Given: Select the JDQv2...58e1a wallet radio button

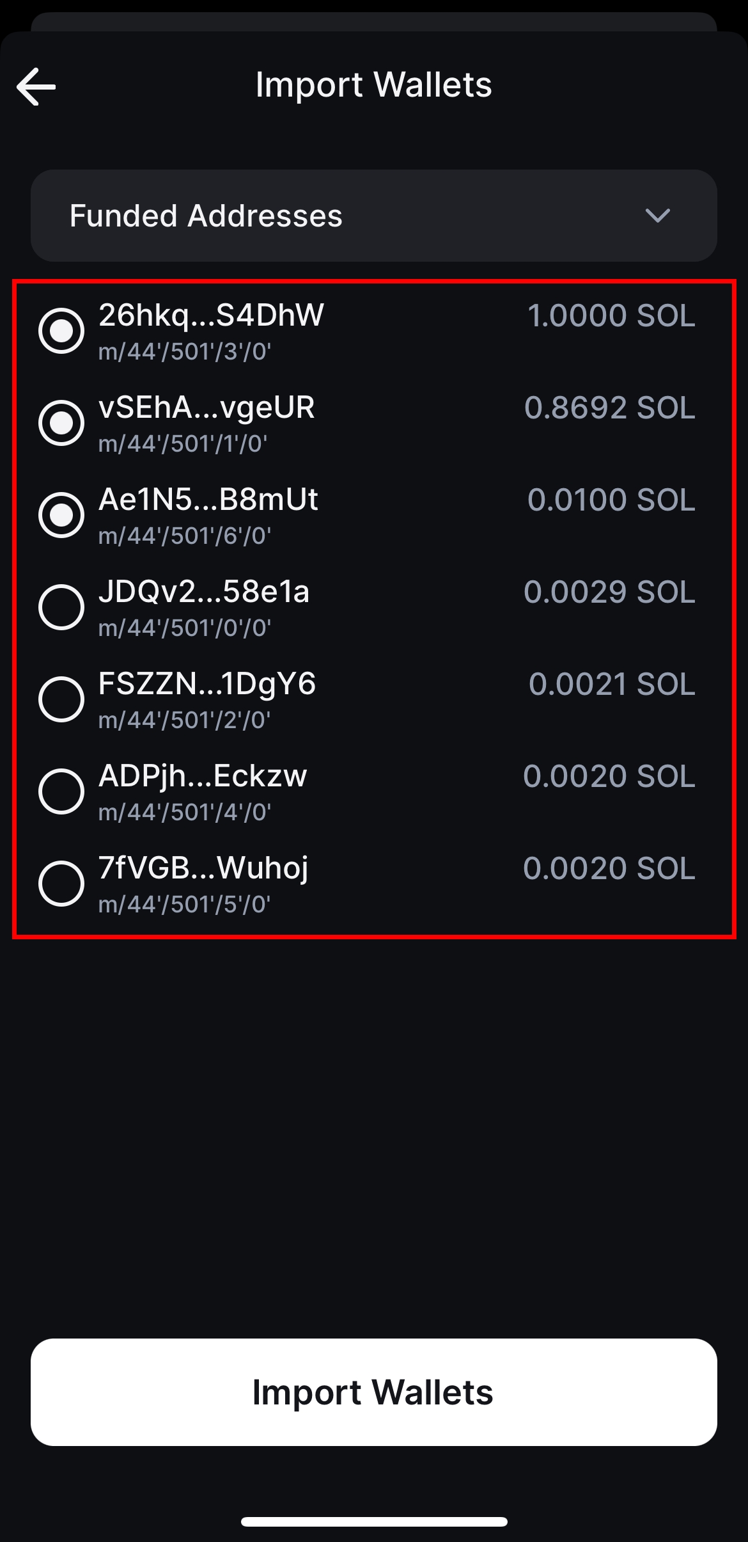Looking at the screenshot, I should [61, 607].
